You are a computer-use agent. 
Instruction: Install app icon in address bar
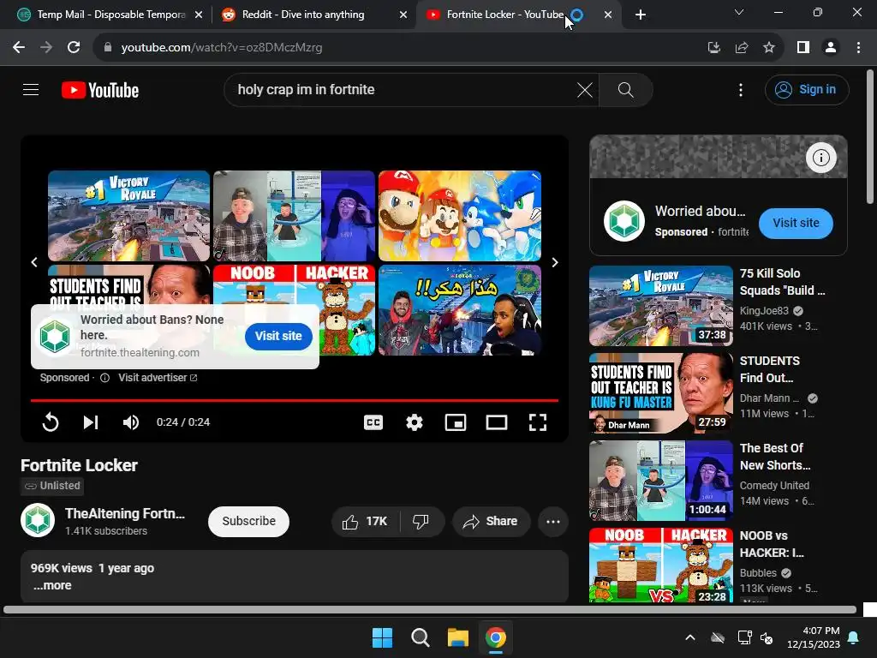click(x=713, y=48)
